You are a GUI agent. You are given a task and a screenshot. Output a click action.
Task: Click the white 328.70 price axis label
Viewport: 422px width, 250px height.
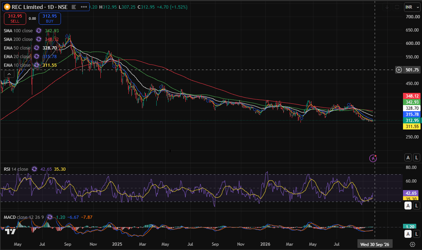[x=412, y=108]
